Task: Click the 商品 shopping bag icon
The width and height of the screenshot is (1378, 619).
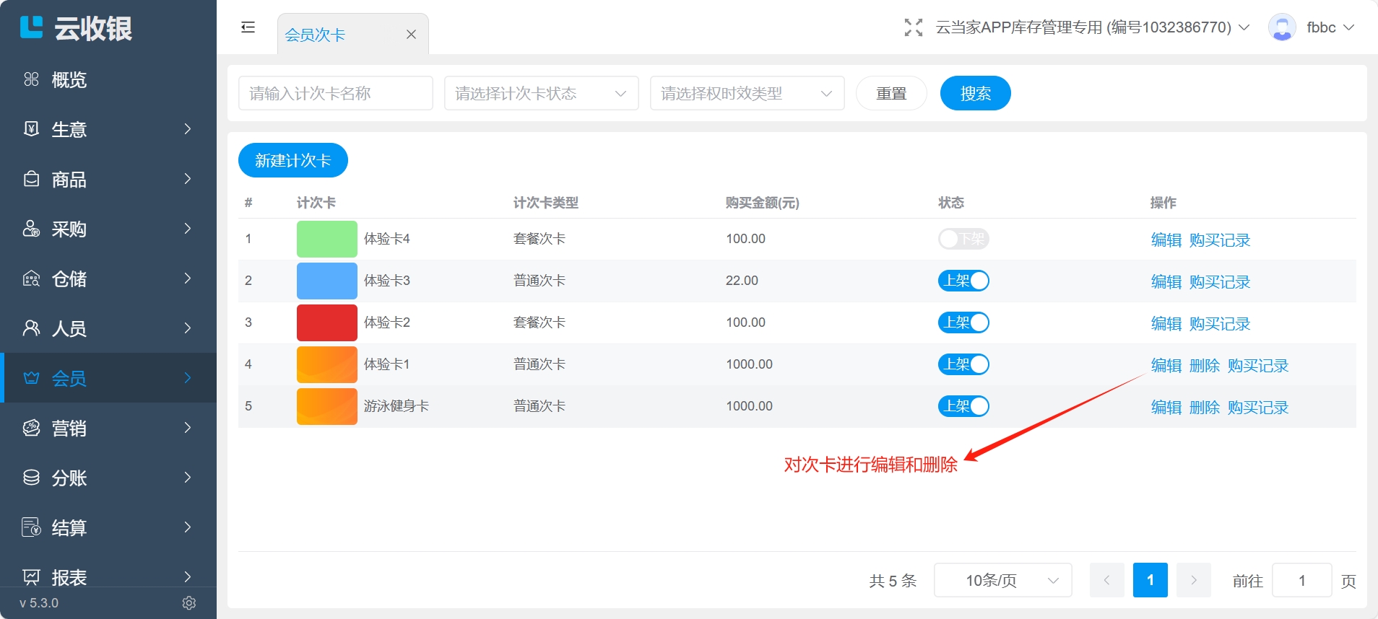Action: [31, 179]
